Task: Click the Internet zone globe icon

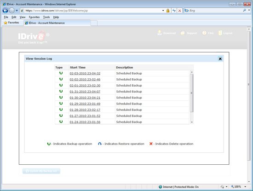Action: pyautogui.click(x=161, y=187)
